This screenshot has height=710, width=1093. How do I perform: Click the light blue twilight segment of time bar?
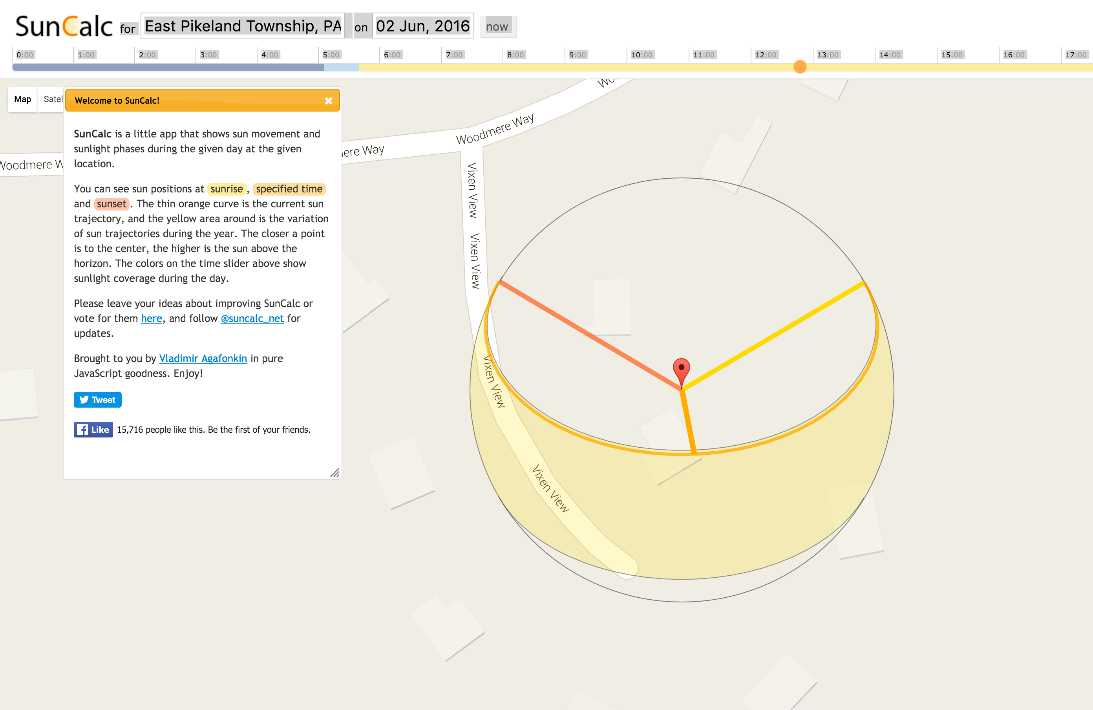tap(341, 67)
